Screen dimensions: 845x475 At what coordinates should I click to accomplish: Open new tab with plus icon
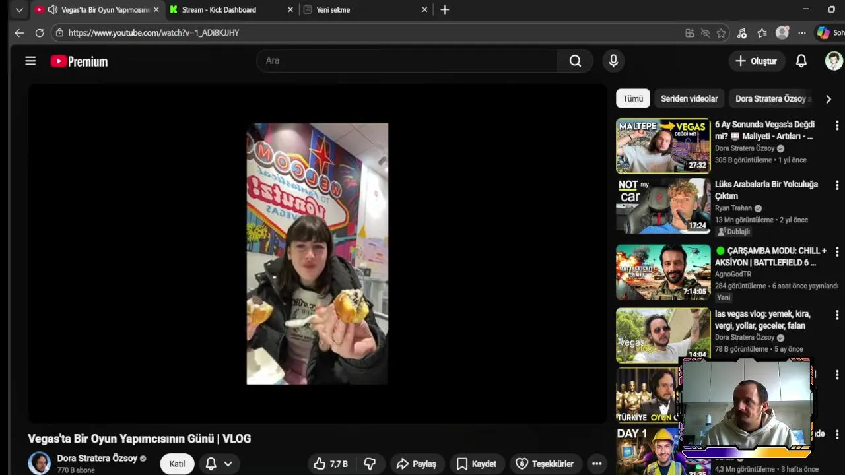tap(445, 10)
